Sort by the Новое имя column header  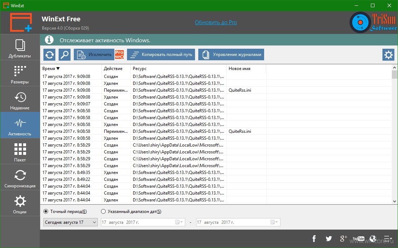point(246,68)
